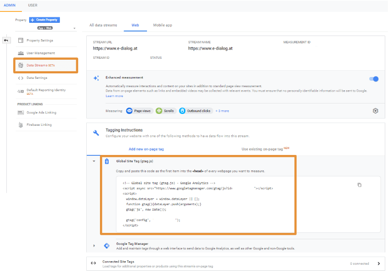The width and height of the screenshot is (388, 273).
Task: Click the Create Property button
Action: 44,20
